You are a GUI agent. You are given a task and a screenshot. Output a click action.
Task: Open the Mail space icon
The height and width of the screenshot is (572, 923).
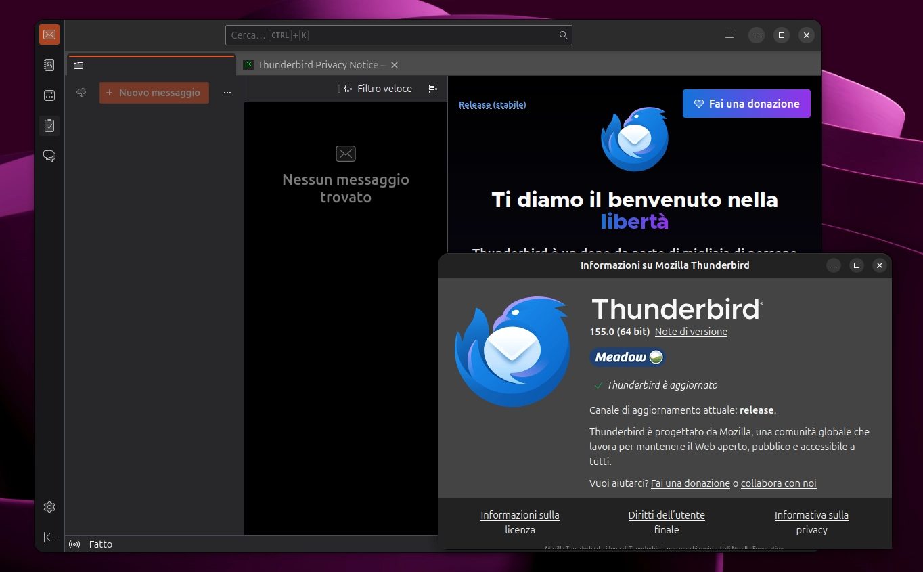(49, 35)
